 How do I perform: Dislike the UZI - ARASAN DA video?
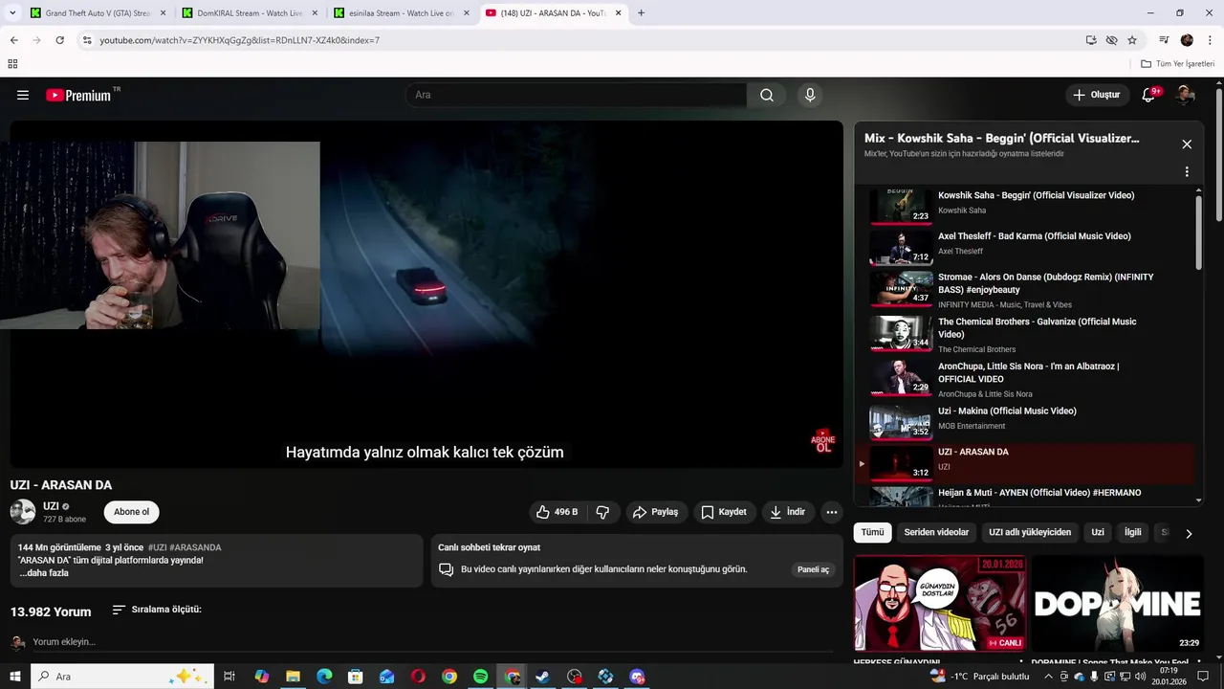point(602,512)
